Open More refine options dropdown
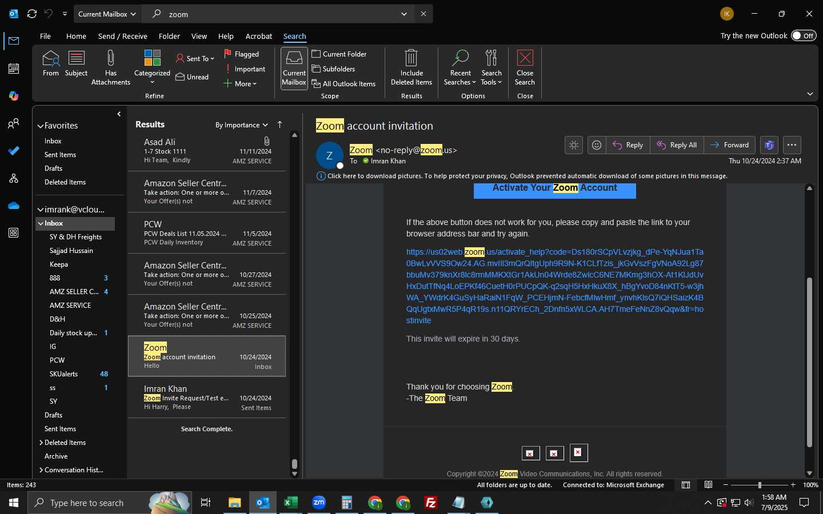 pos(241,84)
